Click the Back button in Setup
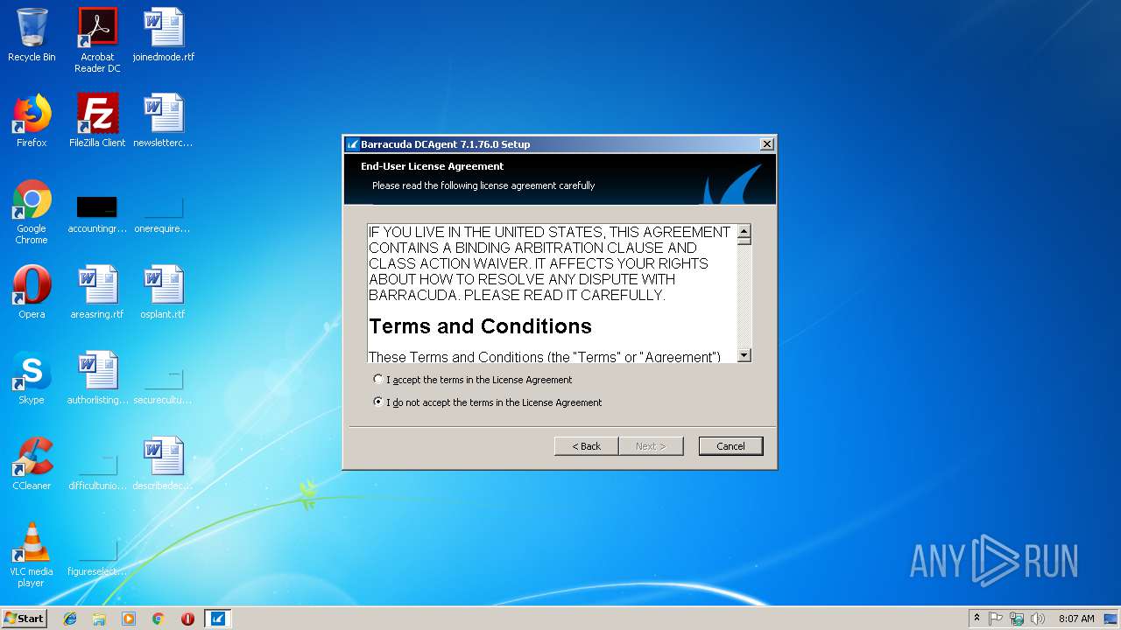This screenshot has width=1121, height=630. click(587, 446)
